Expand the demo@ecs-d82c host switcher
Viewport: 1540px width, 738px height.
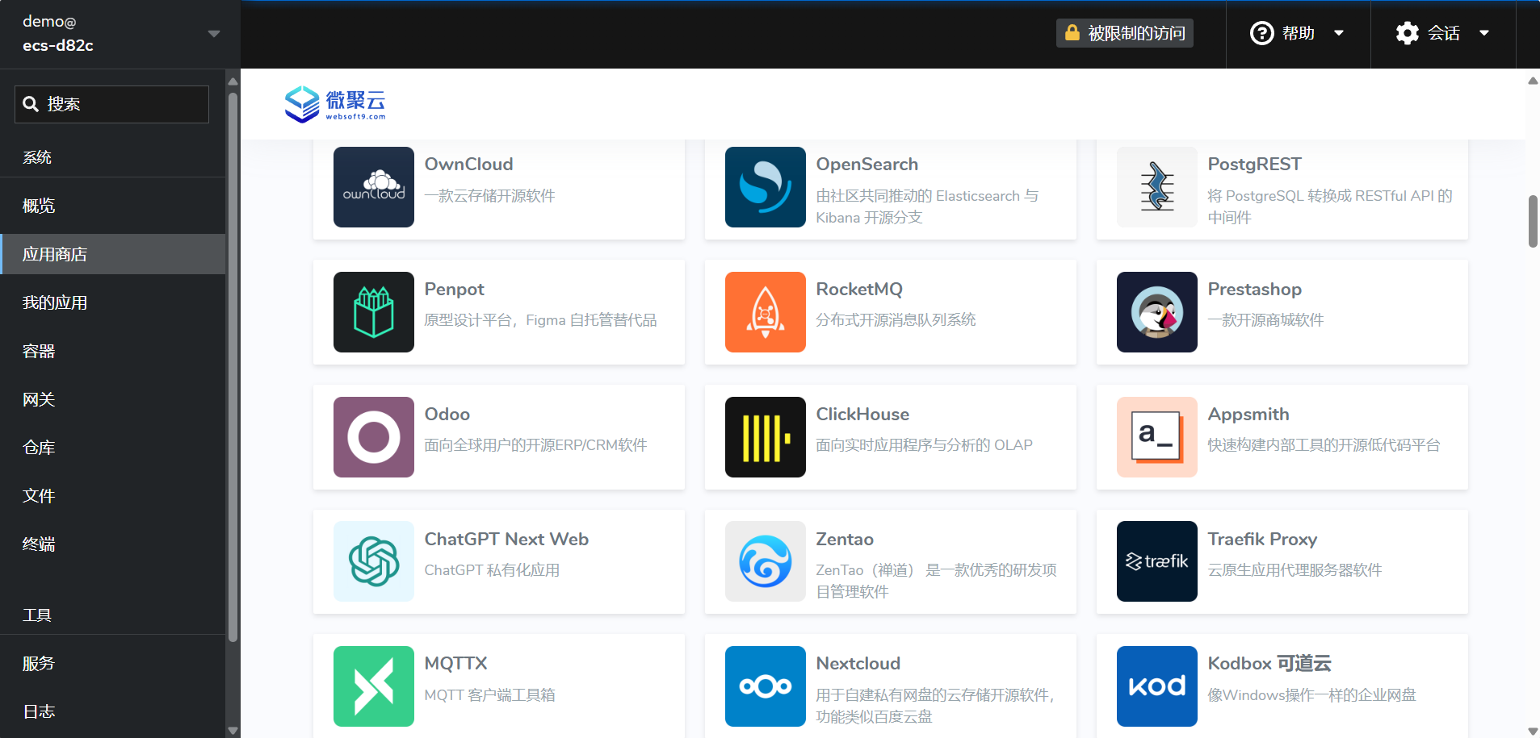pos(120,34)
